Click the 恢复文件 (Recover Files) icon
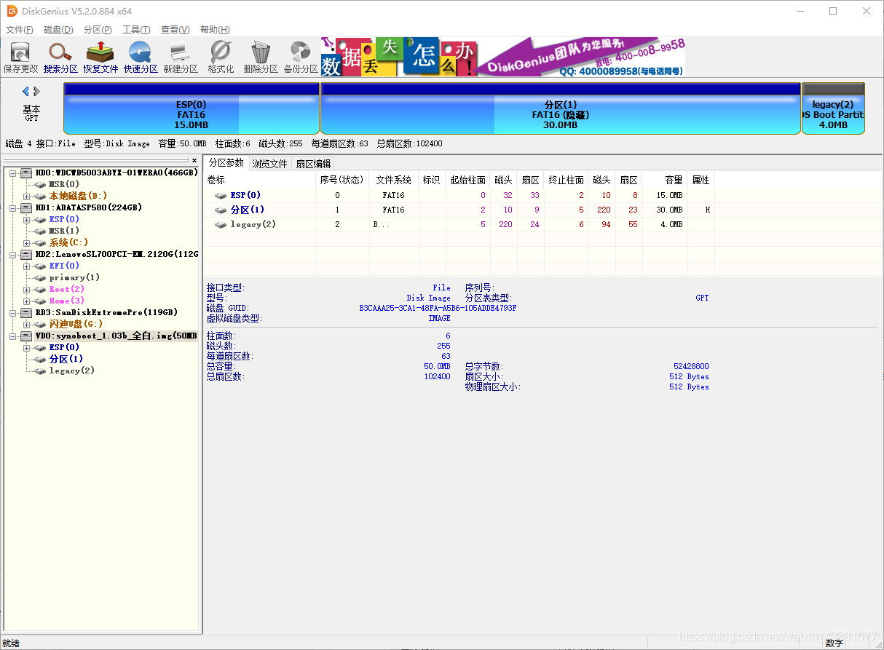Image resolution: width=884 pixels, height=650 pixels. tap(100, 57)
